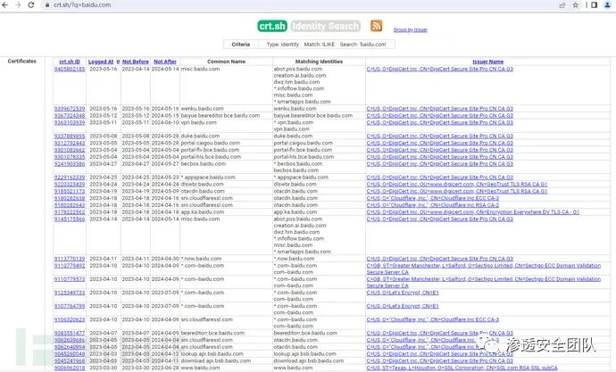Click the share page icon in address bar
616x372 pixels.
coord(562,5)
